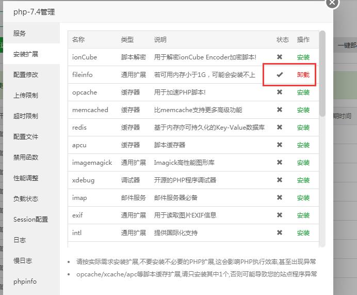Click ionCube's 脚本解密 type cell
Screen dimensions: 357x295
(134, 57)
